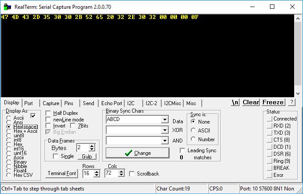Apply settings with the Change button
Viewport: 303px width, 194px height.
pos(137,153)
